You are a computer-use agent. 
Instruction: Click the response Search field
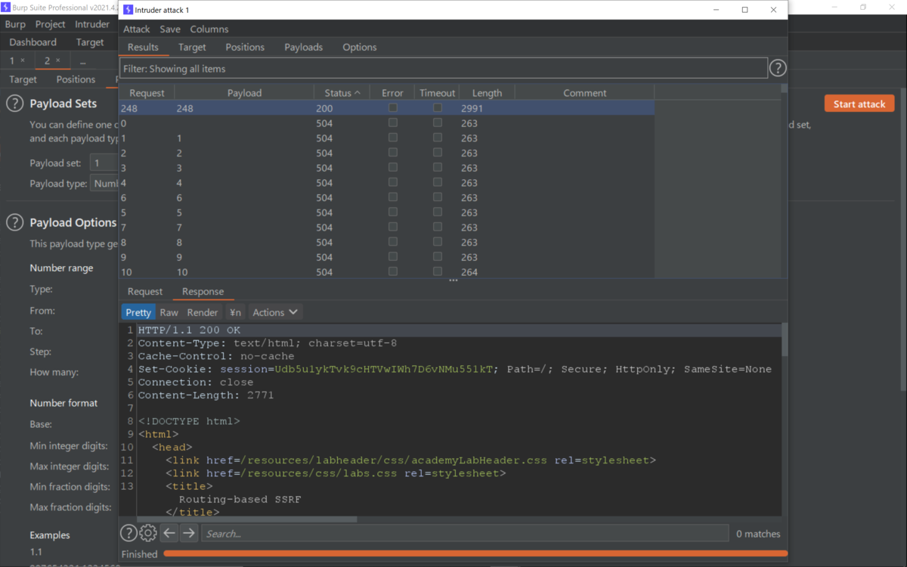tap(465, 534)
